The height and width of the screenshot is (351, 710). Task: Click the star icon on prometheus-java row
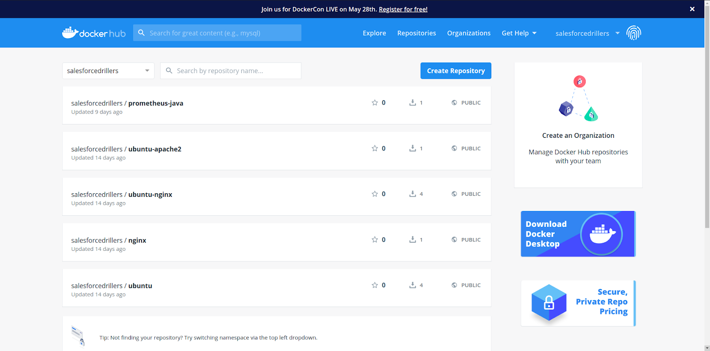coord(375,102)
